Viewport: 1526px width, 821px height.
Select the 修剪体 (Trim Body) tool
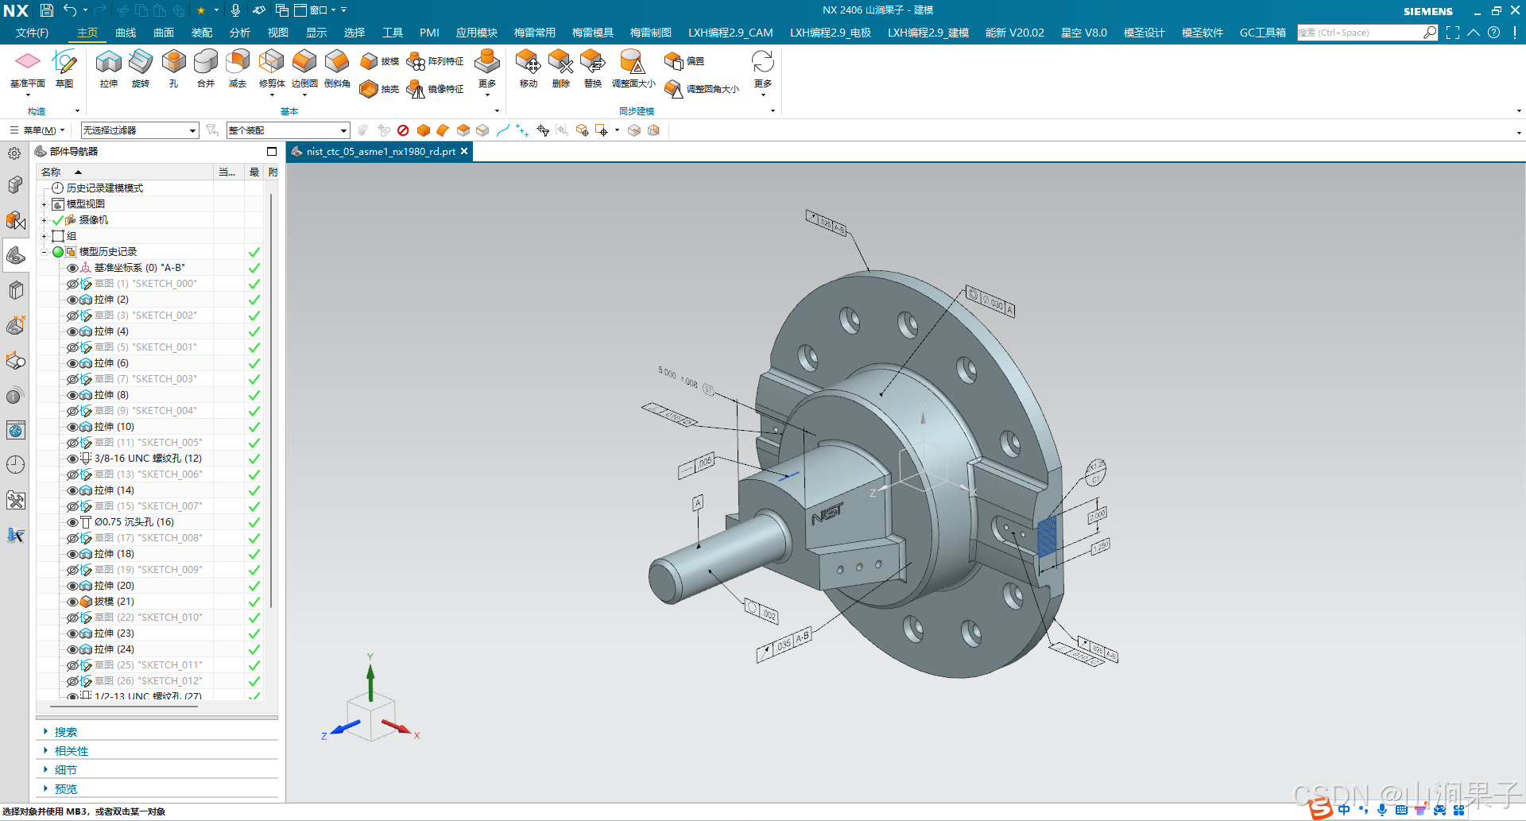coord(272,69)
